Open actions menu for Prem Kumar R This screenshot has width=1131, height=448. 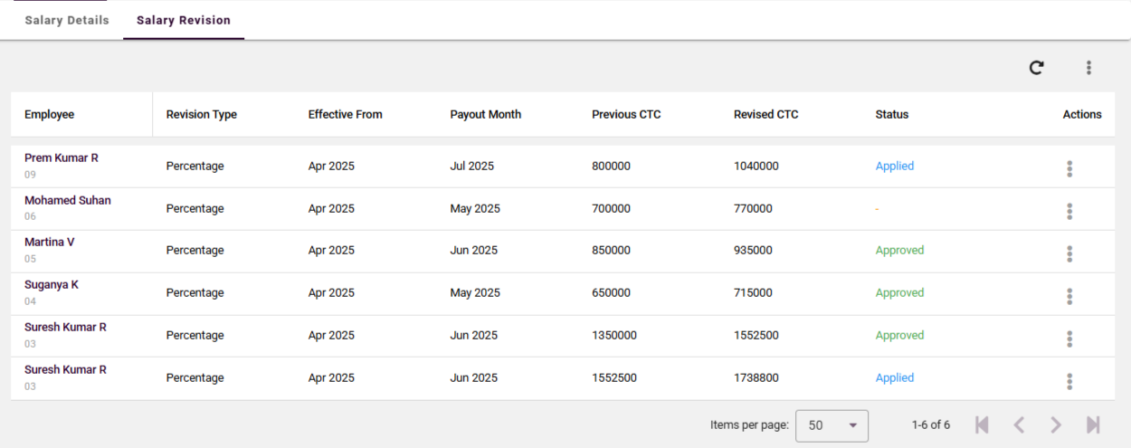point(1069,169)
